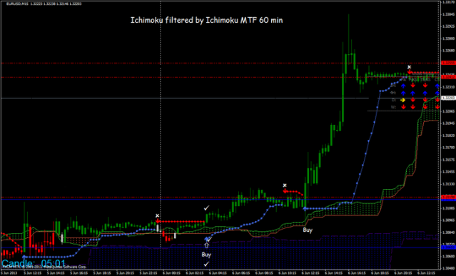
Task: Click the top red price level tag on the price axis
Action: coord(448,63)
